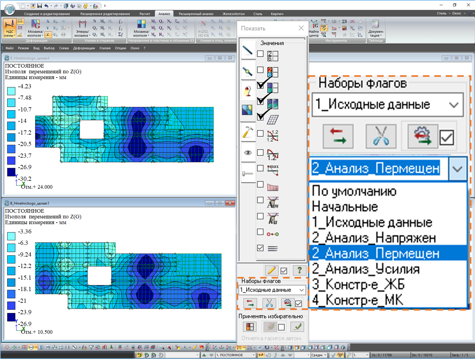Image resolution: width=475 pixels, height=359 pixels.
Task: Click the -4.23 legend swatch in upper window
Action: pos(11,91)
